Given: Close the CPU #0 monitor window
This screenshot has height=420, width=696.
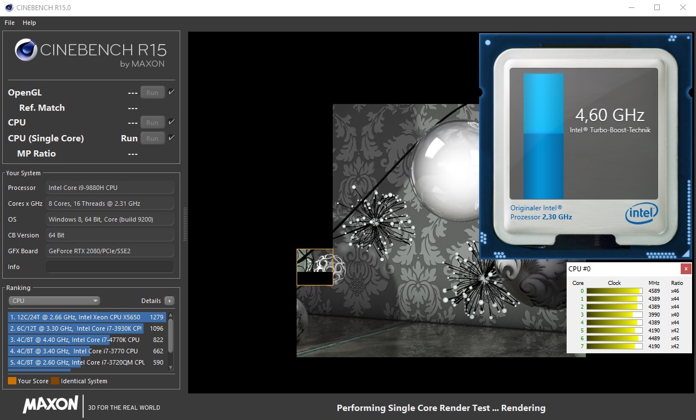Looking at the screenshot, I should coord(686,269).
